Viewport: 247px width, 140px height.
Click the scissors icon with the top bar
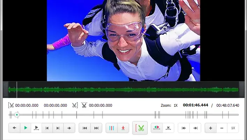(x=84, y=105)
